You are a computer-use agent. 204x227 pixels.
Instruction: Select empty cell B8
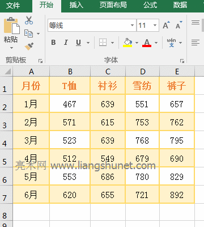click(x=70, y=212)
